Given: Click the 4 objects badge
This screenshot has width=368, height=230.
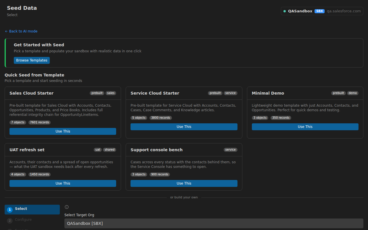Looking at the screenshot, I should pyautogui.click(x=18, y=175).
